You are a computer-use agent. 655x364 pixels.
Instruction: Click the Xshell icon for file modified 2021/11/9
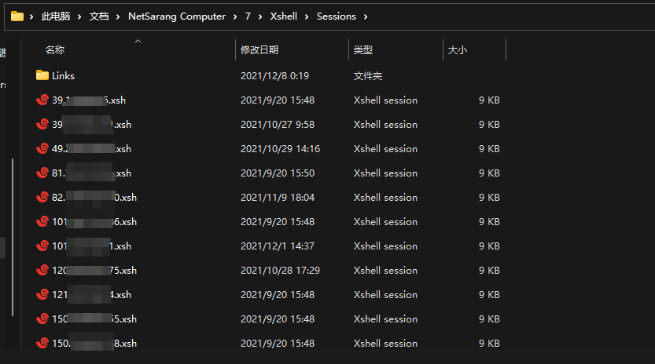coord(42,198)
